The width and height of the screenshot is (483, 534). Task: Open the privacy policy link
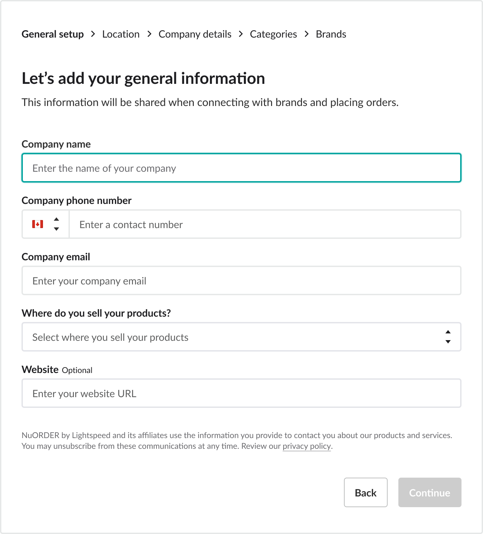[x=307, y=446]
